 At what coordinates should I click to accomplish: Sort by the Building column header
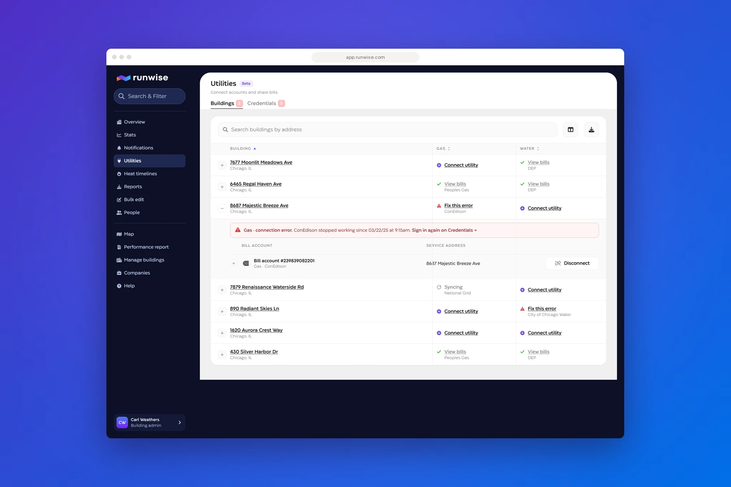tap(243, 149)
